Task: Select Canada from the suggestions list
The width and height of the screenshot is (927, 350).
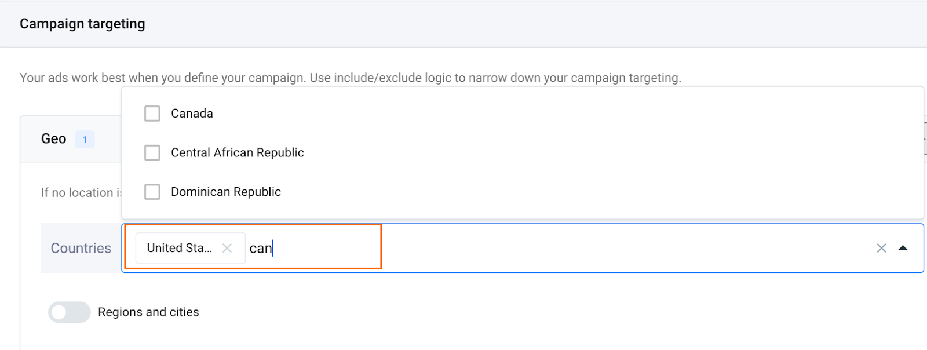Action: (191, 114)
